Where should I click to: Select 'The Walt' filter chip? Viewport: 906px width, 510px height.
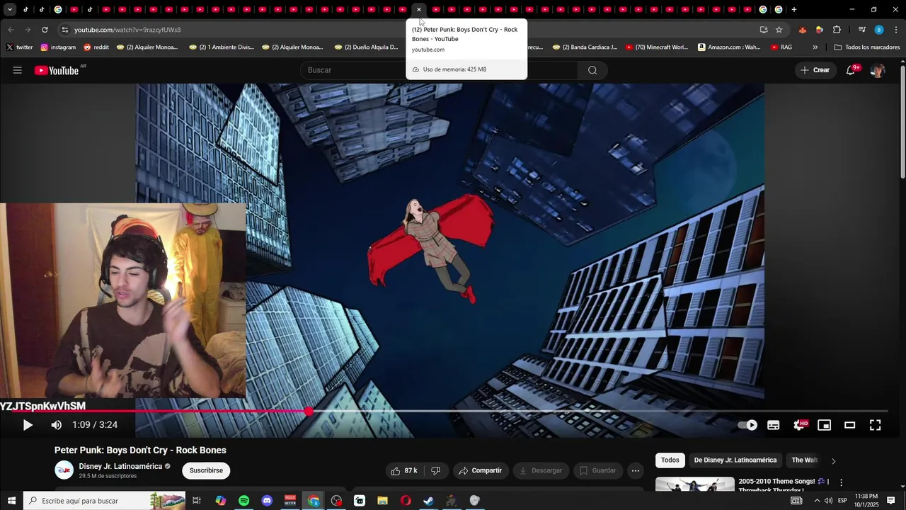pos(805,460)
